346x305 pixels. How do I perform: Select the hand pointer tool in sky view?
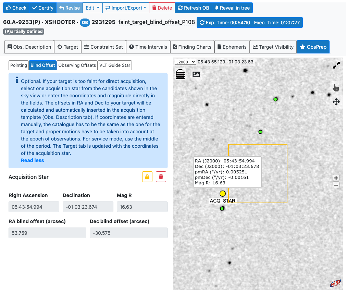coord(336,88)
